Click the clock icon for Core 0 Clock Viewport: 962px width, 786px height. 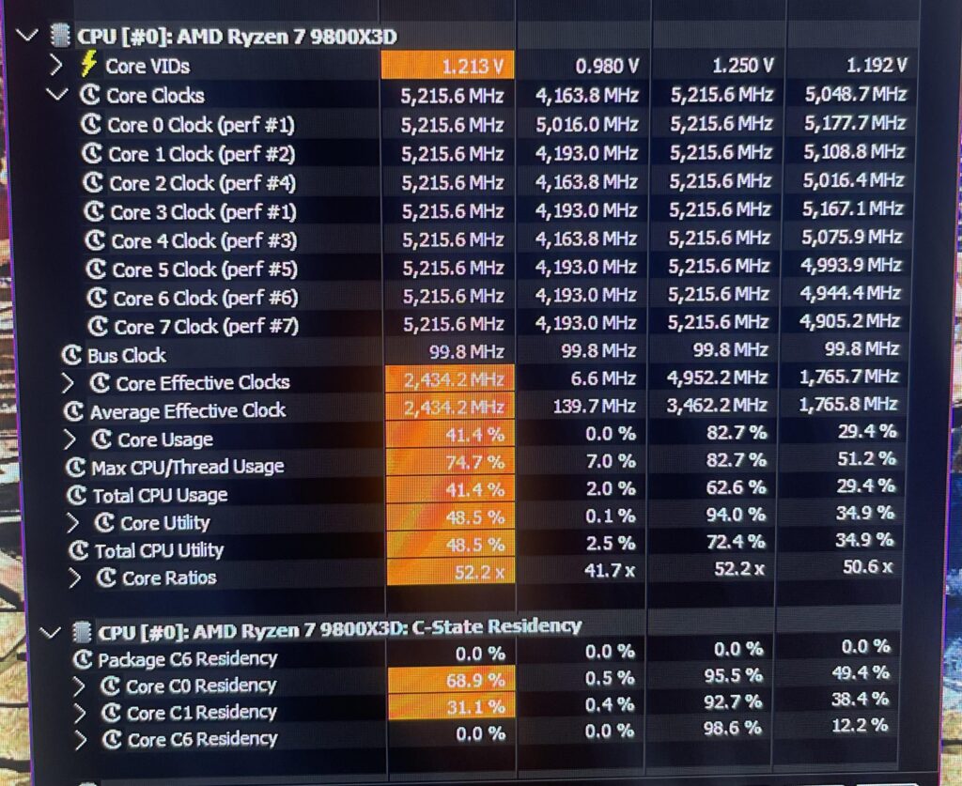coord(91,124)
